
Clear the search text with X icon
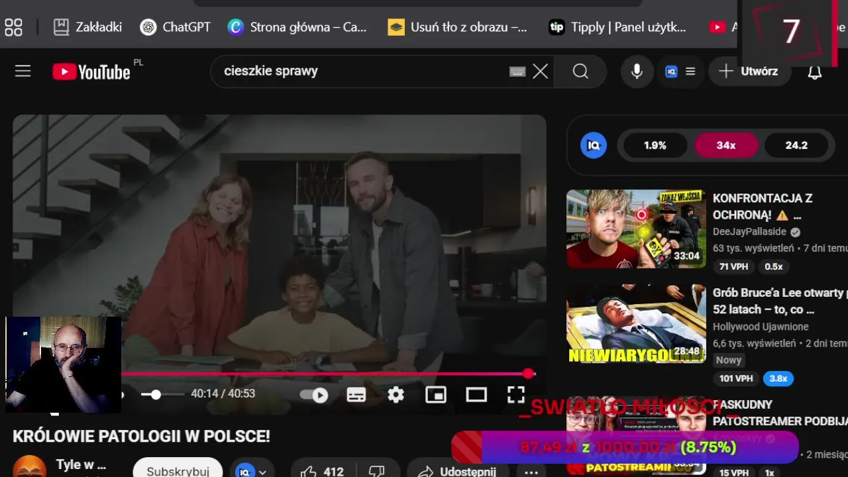[541, 72]
